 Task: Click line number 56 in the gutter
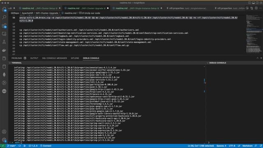[14, 18]
